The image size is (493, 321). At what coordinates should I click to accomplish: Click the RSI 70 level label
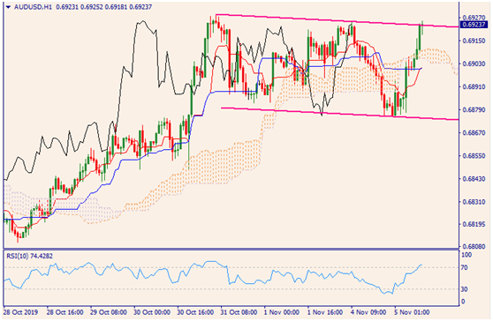465,268
